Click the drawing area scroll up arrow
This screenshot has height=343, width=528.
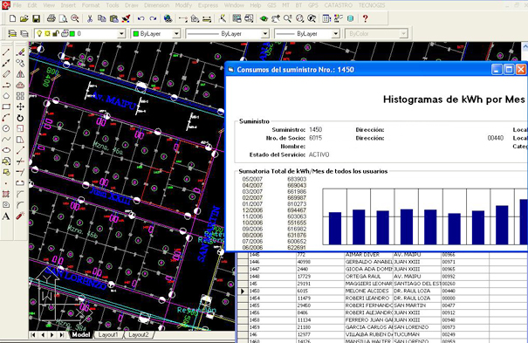525,46
